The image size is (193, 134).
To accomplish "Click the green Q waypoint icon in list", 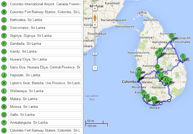I will tap(4, 130).
